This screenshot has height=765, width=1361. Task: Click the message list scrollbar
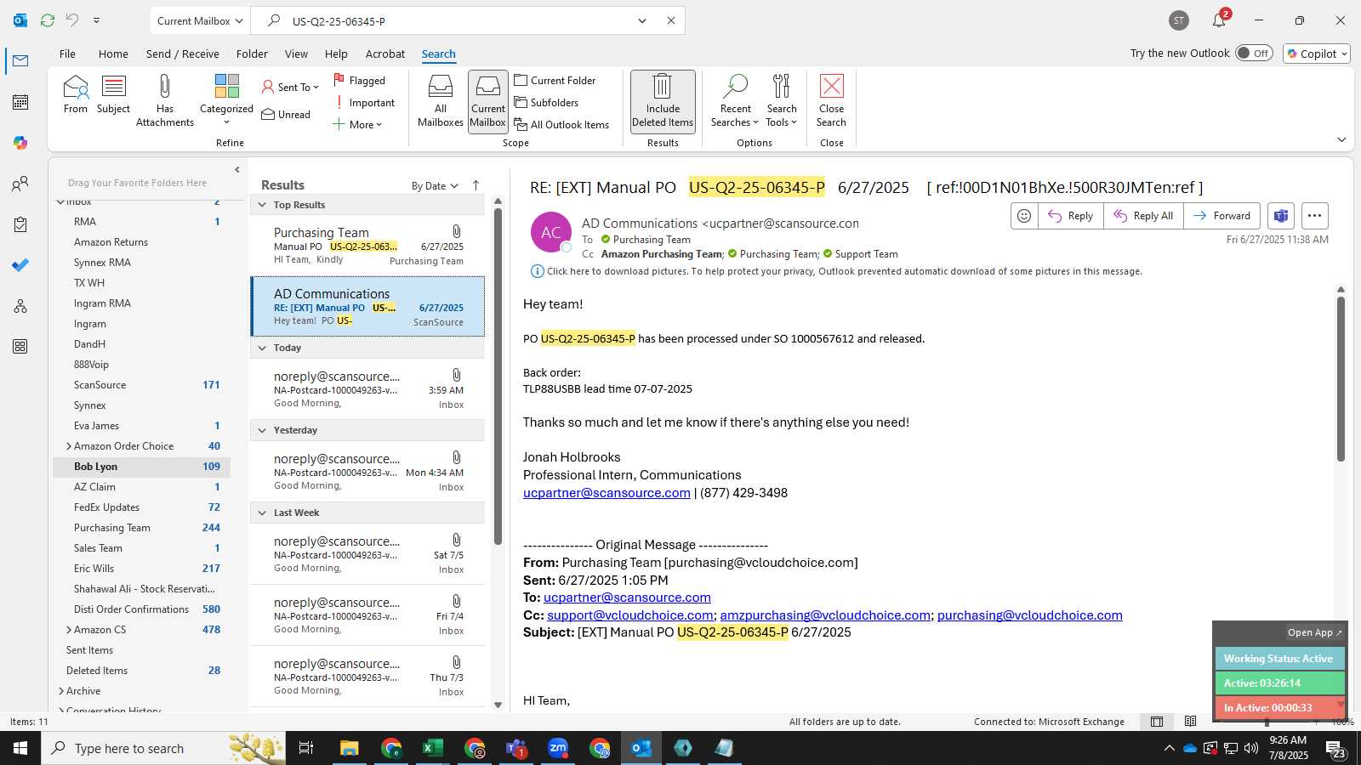498,377
